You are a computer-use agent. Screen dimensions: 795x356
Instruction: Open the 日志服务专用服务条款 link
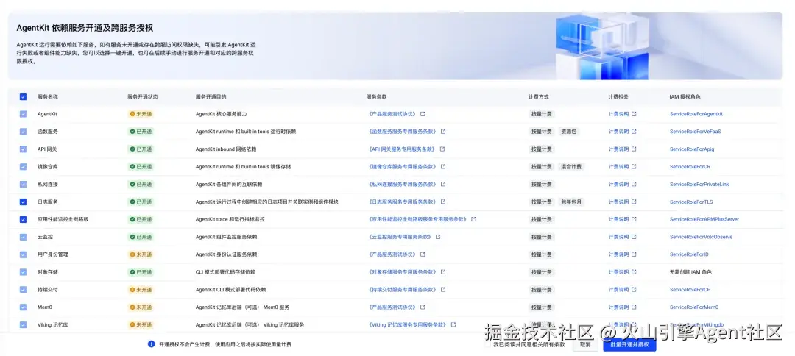403,202
